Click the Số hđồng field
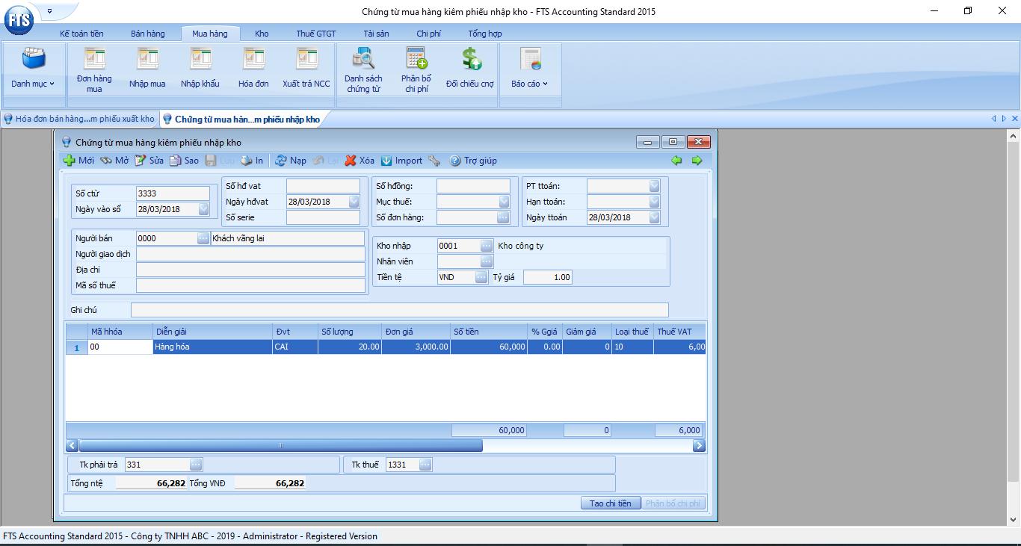1021x546 pixels. click(x=473, y=186)
